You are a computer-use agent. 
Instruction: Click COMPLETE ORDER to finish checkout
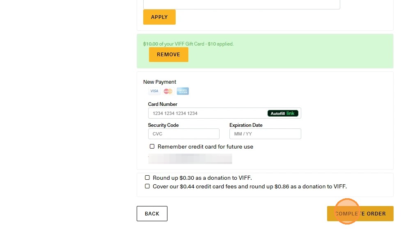(x=360, y=213)
